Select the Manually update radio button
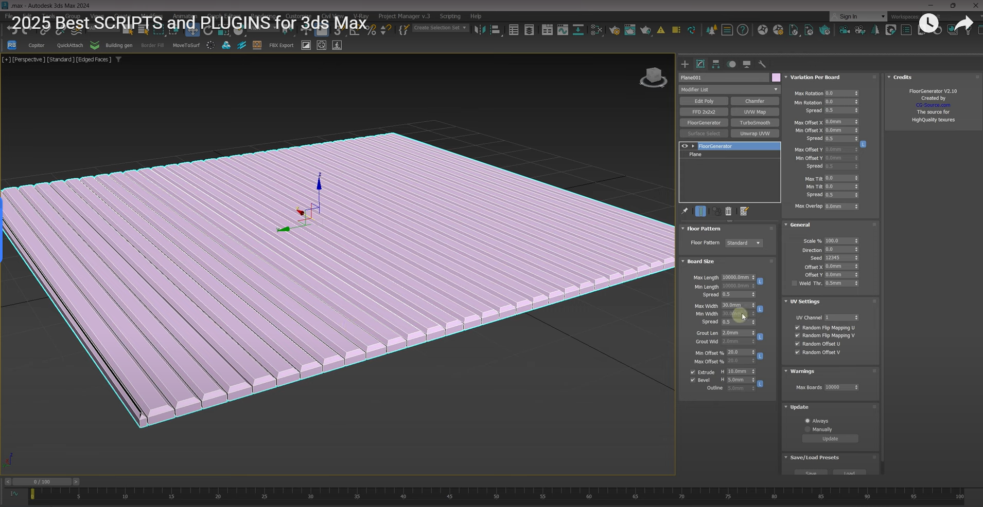The height and width of the screenshot is (507, 983). coord(808,429)
